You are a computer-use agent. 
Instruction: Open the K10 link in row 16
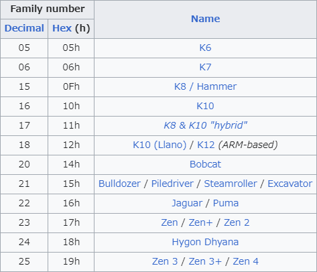[205, 106]
